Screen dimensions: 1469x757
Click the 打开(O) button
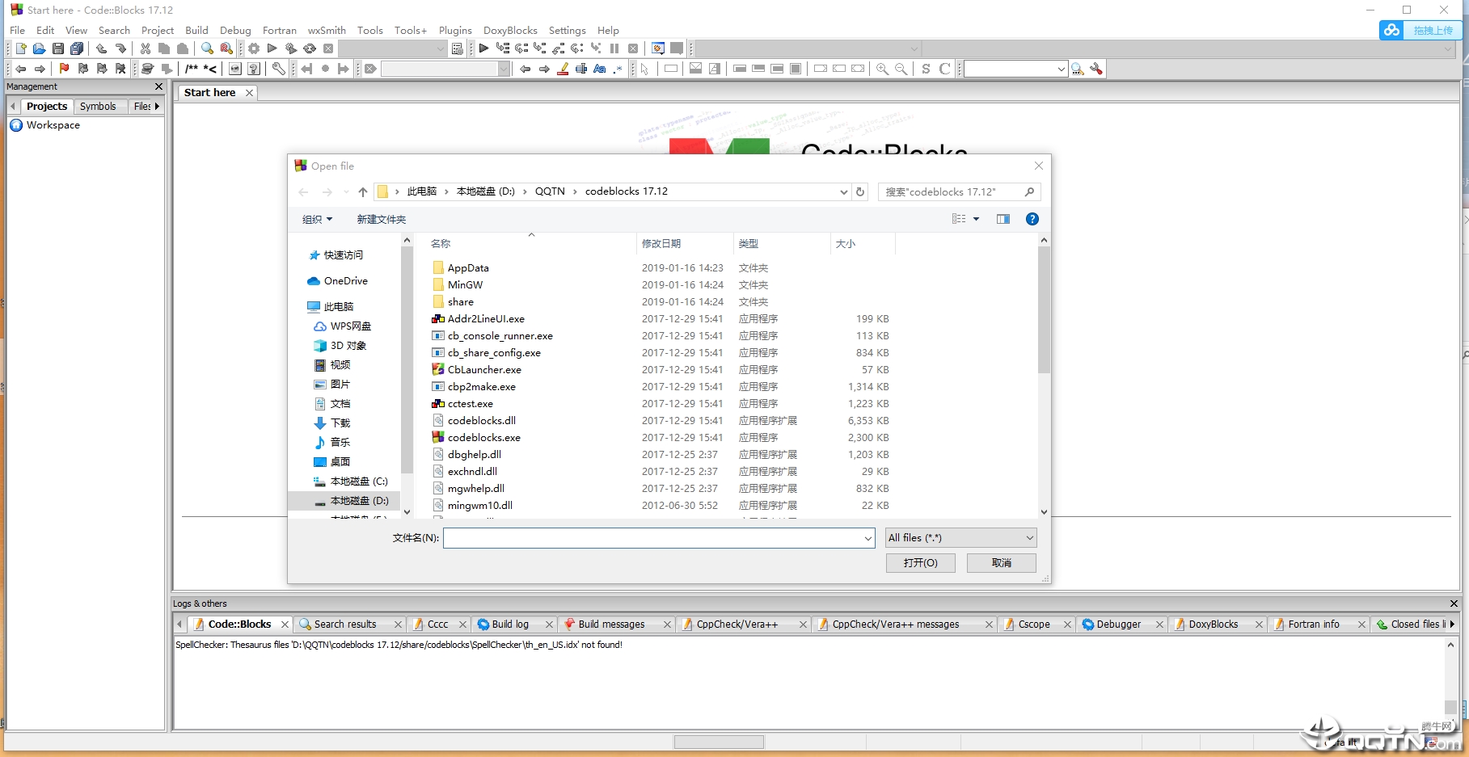tap(921, 562)
